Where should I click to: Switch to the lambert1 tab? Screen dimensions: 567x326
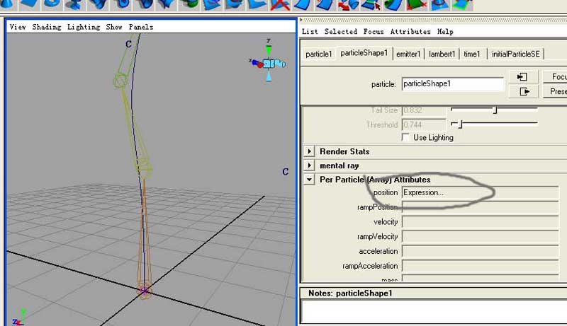(x=442, y=54)
